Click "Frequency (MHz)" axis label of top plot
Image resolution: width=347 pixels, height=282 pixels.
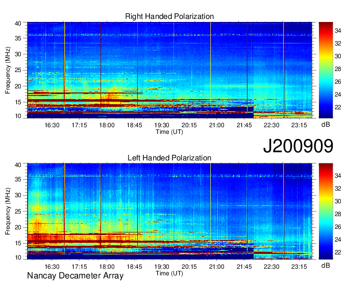pyautogui.click(x=8, y=70)
